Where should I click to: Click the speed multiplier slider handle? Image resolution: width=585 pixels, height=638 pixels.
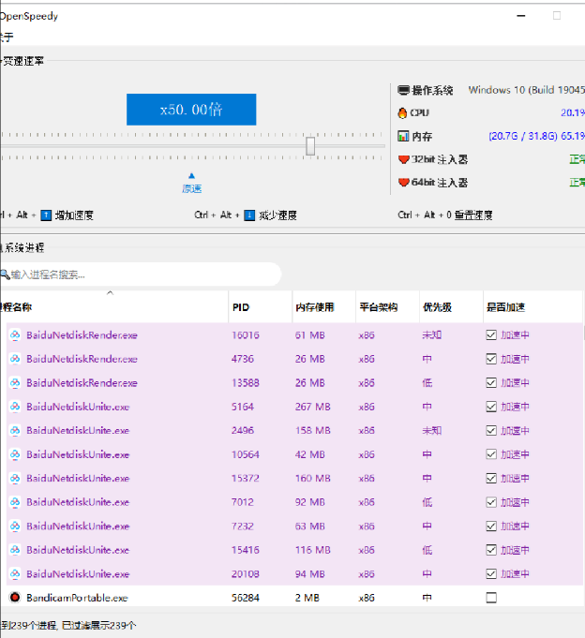(310, 146)
